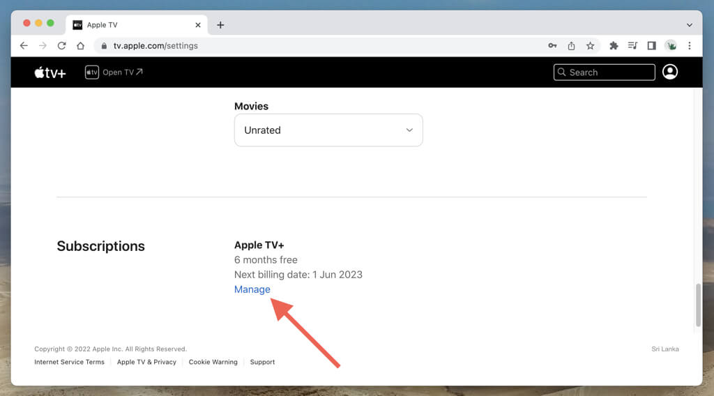714x396 pixels.
Task: Open a new browser tab
Action: tap(220, 24)
